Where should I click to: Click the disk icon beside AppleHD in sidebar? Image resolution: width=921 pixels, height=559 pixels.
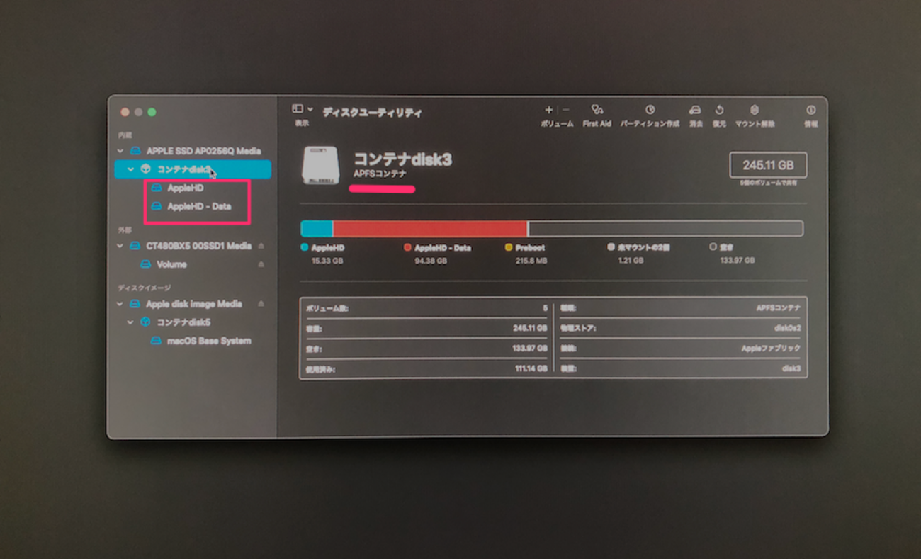click(156, 188)
